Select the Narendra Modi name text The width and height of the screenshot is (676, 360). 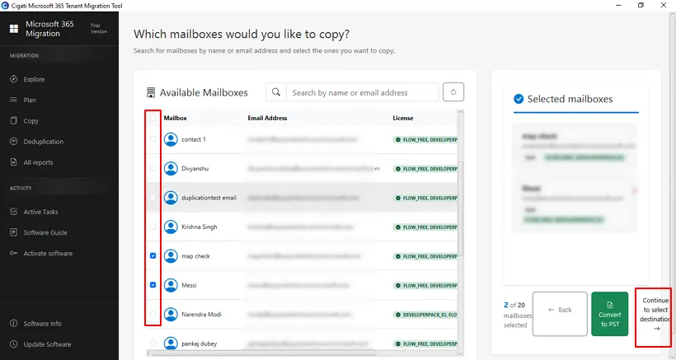201,315
